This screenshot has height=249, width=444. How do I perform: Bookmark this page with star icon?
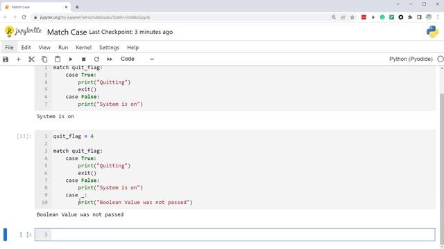[x=352, y=17]
